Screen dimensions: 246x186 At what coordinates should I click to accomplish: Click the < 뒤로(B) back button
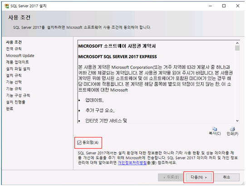pyautogui.click(x=171, y=177)
